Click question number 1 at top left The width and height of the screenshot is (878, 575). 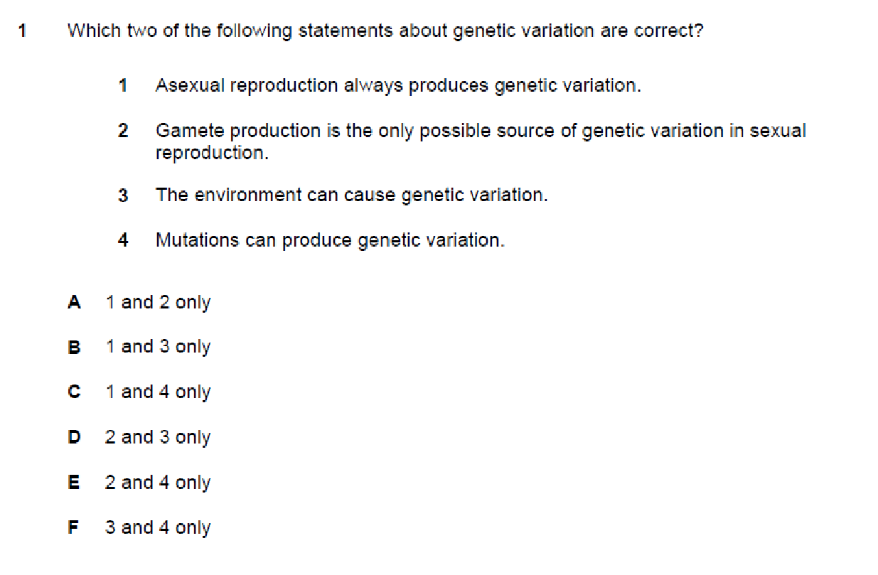coord(23,31)
